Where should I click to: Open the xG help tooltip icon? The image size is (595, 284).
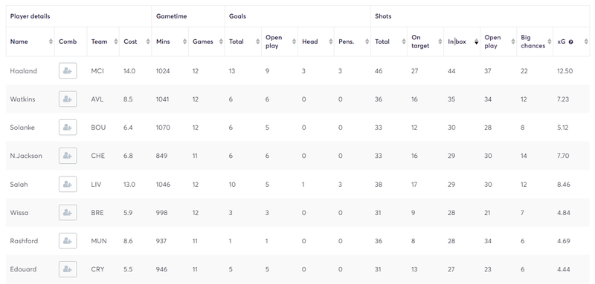[x=570, y=42]
